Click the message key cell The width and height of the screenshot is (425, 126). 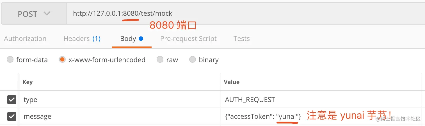click(x=120, y=116)
